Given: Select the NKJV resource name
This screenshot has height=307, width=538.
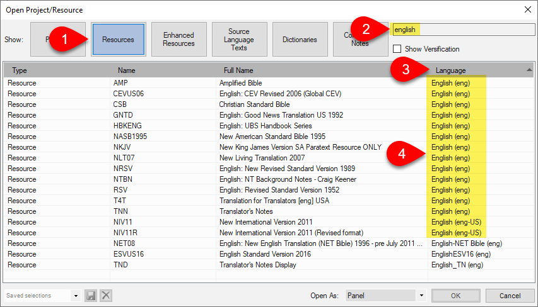Looking at the screenshot, I should click(x=122, y=147).
